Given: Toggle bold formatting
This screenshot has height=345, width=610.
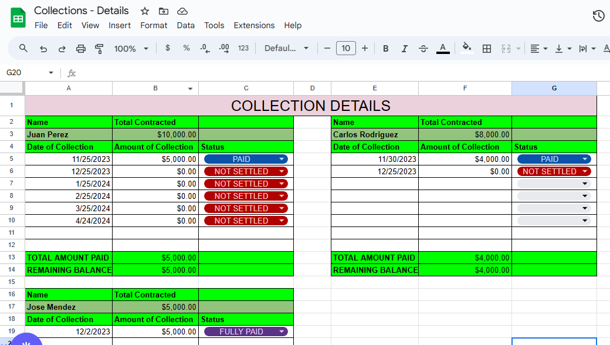Looking at the screenshot, I should point(385,49).
